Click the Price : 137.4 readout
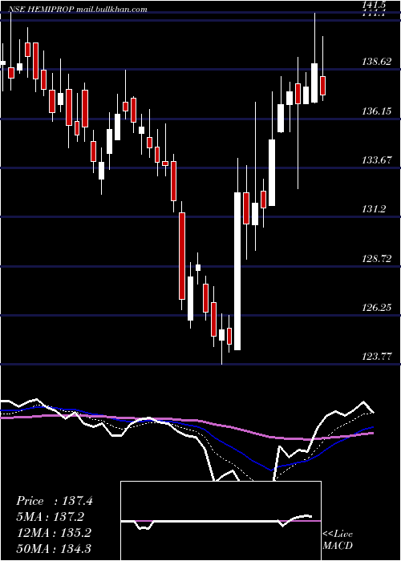The width and height of the screenshot is (401, 561). coord(55,501)
